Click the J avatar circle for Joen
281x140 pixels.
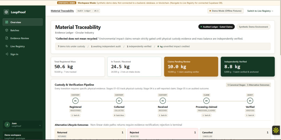[7, 125]
